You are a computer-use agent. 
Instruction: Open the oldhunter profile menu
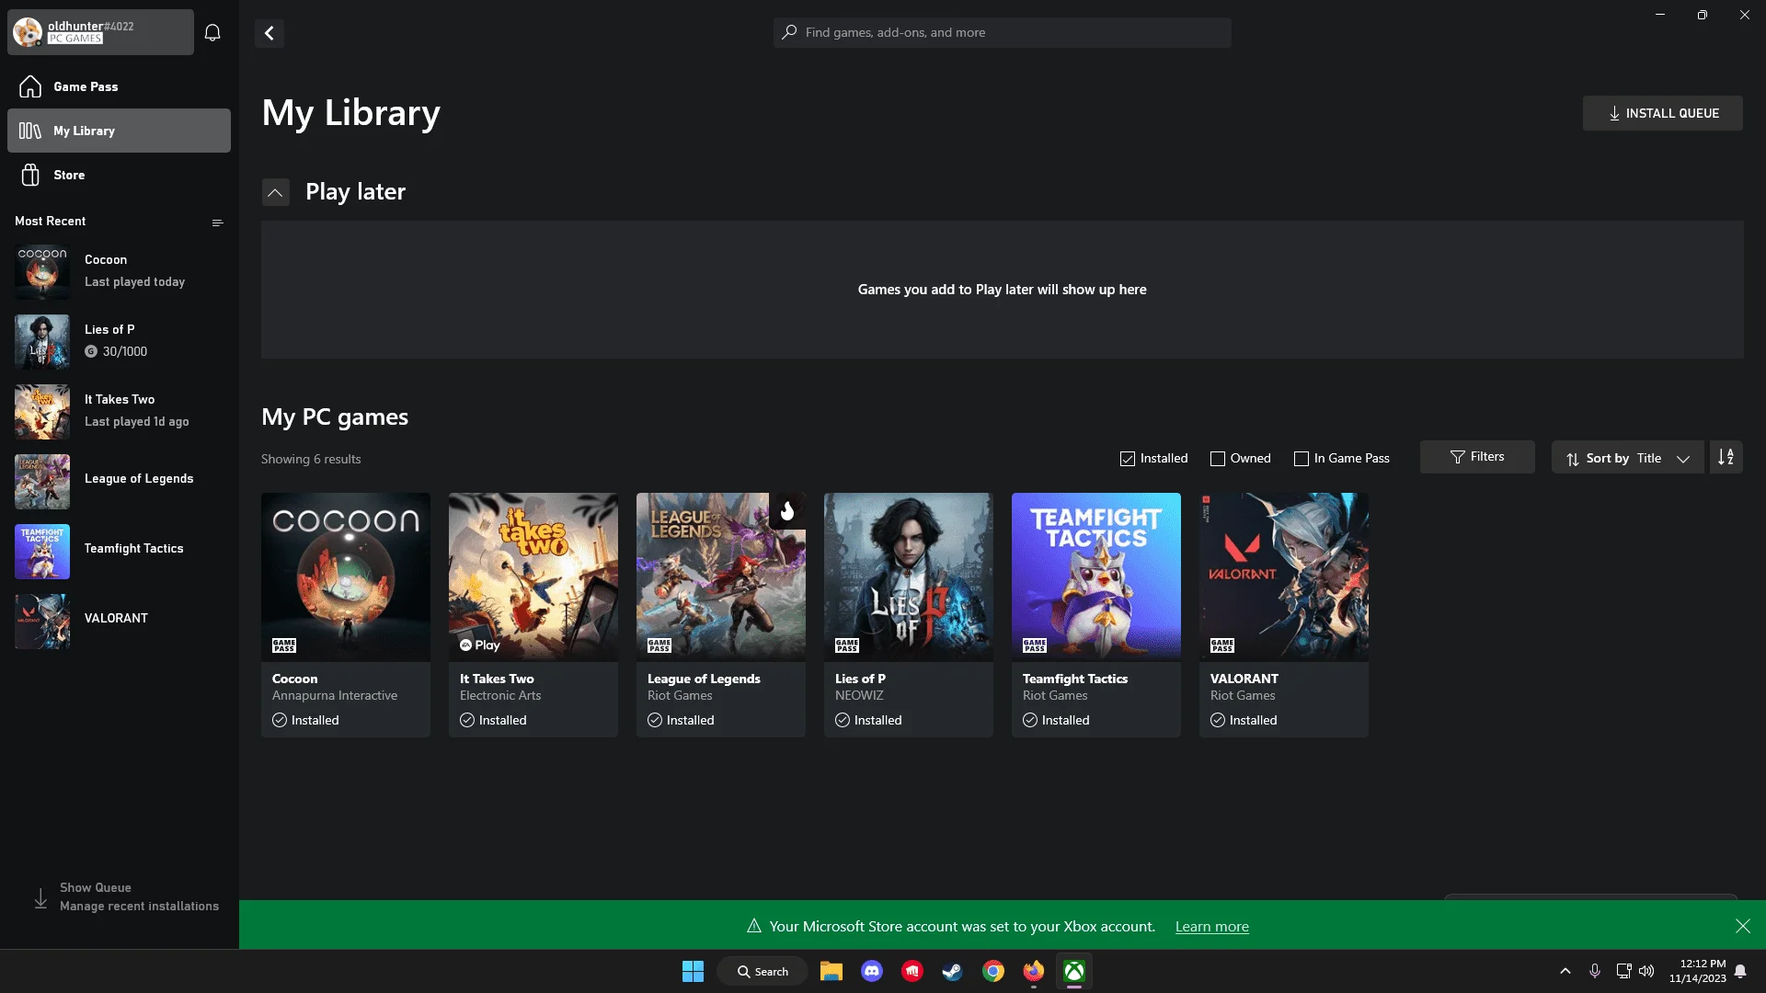click(101, 32)
